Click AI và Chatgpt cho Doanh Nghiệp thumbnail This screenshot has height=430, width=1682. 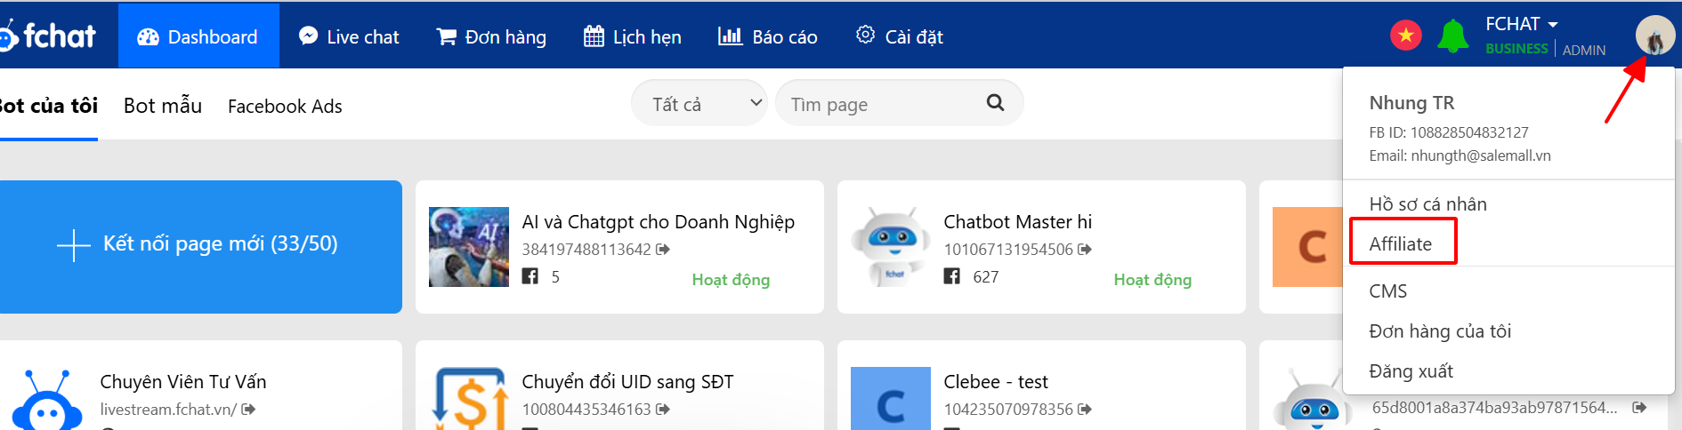(x=468, y=247)
